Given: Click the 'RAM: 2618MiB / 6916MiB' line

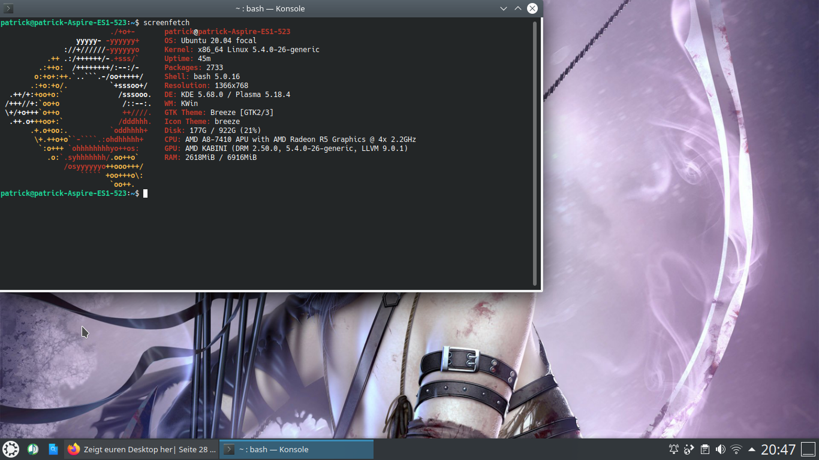Looking at the screenshot, I should (210, 158).
